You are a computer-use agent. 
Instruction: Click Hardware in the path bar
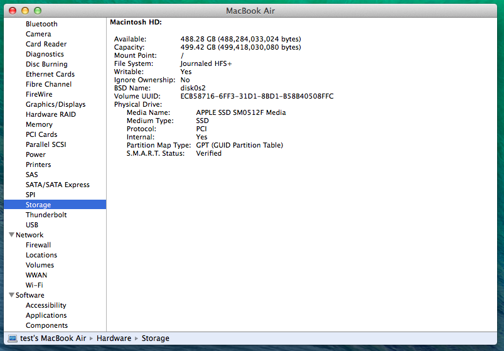[x=114, y=338]
